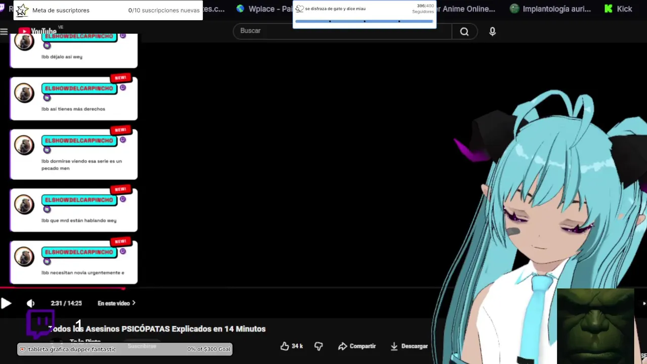This screenshot has width=647, height=364.
Task: Click the magnifier search button
Action: click(464, 32)
